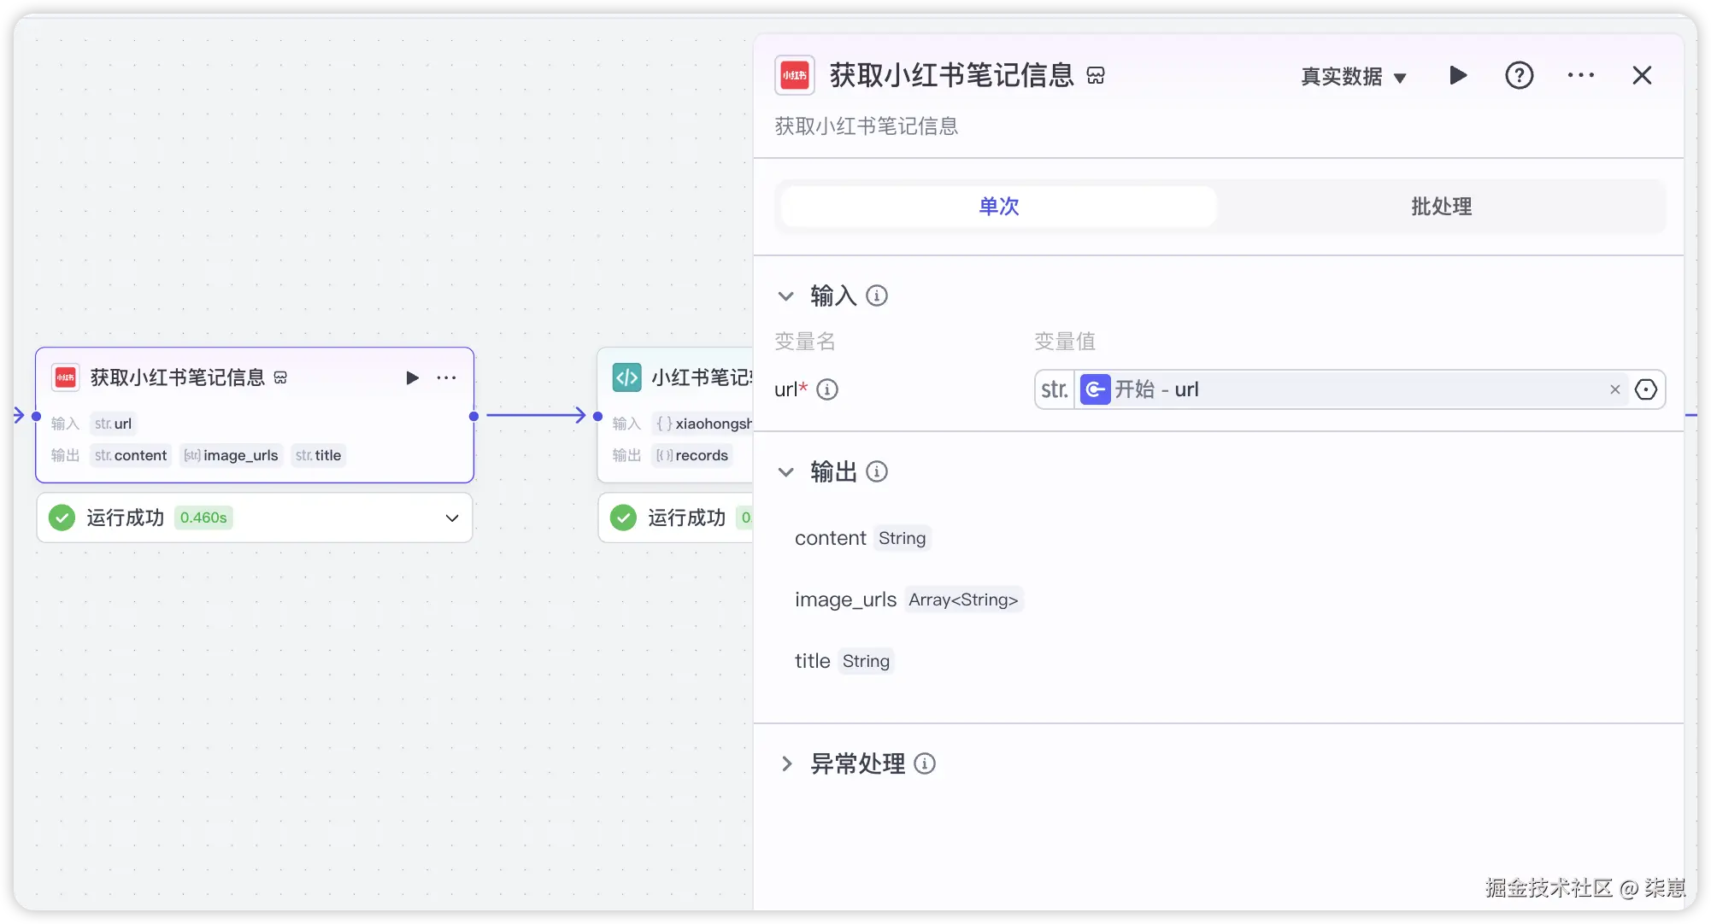Expand the 异常处理 section

coord(786,763)
